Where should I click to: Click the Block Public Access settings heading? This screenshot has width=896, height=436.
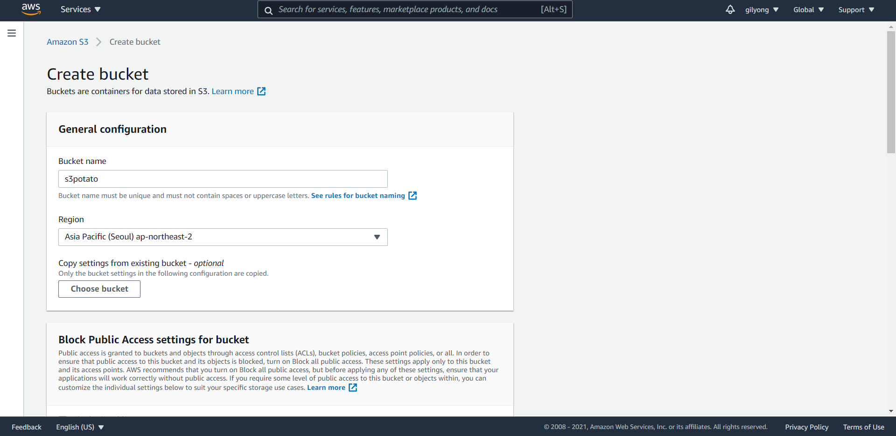[154, 340]
